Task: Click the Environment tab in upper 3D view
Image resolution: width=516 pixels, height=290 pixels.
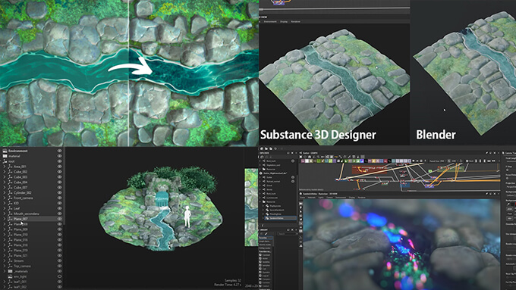Action: [270, 21]
